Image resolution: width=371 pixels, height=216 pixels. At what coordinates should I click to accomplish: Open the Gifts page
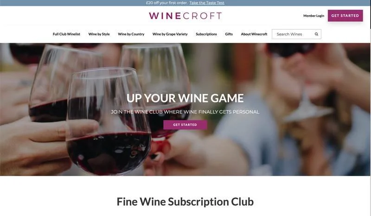tap(229, 34)
